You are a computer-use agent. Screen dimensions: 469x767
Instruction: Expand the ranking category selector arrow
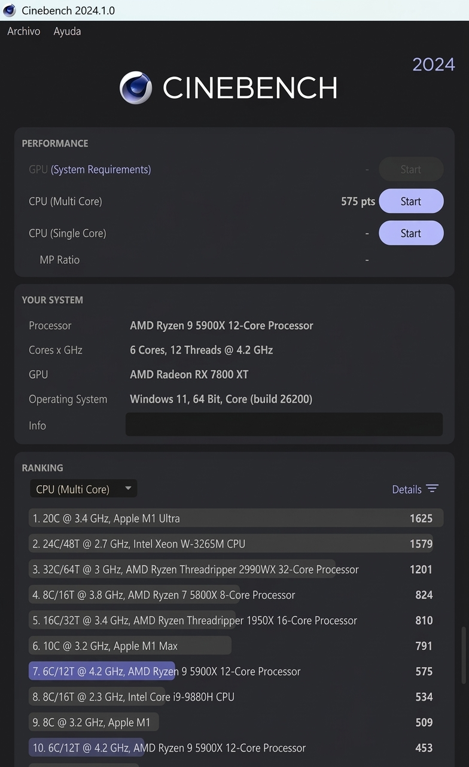(128, 488)
